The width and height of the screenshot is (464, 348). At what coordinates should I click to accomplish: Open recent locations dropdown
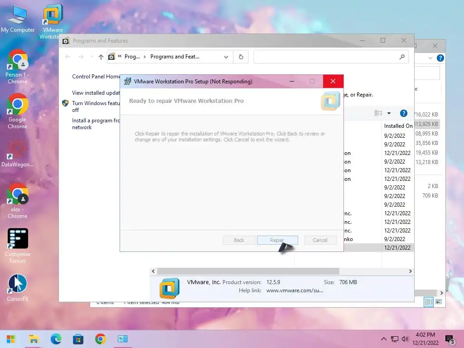[x=92, y=57]
